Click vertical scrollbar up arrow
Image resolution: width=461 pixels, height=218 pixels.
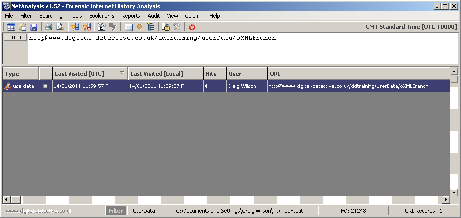point(454,71)
